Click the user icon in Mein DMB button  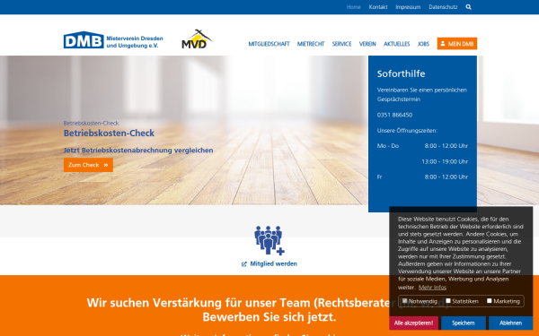coord(443,44)
